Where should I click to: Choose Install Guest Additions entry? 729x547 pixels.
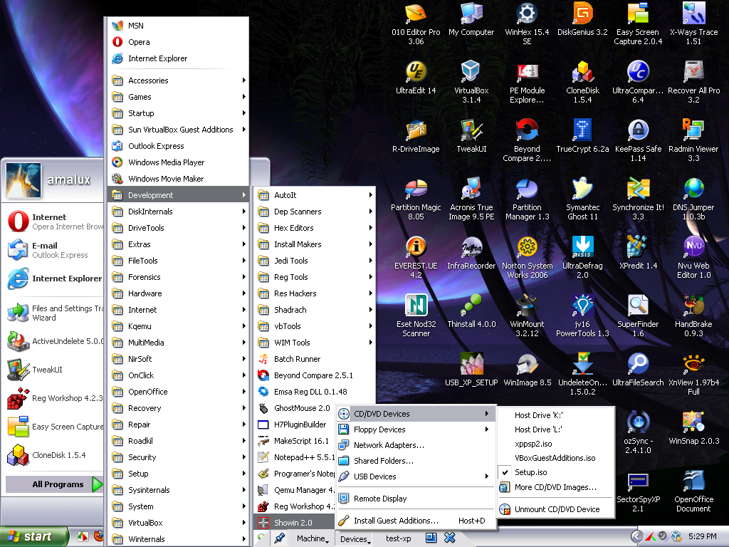pos(415,521)
